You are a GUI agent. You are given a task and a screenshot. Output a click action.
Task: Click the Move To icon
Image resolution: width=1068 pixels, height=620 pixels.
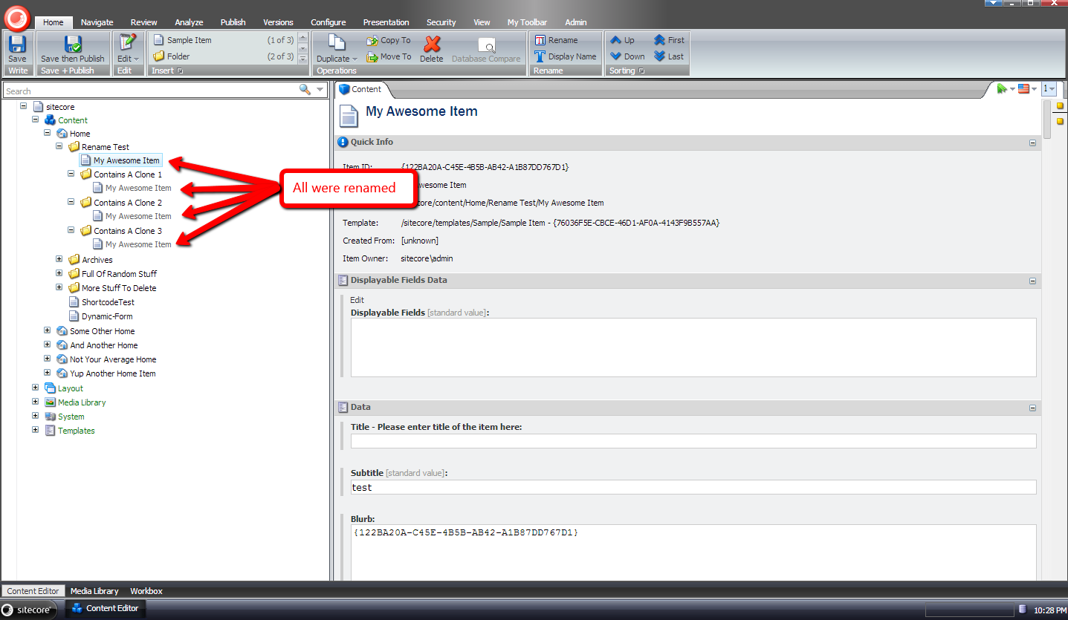coord(373,56)
